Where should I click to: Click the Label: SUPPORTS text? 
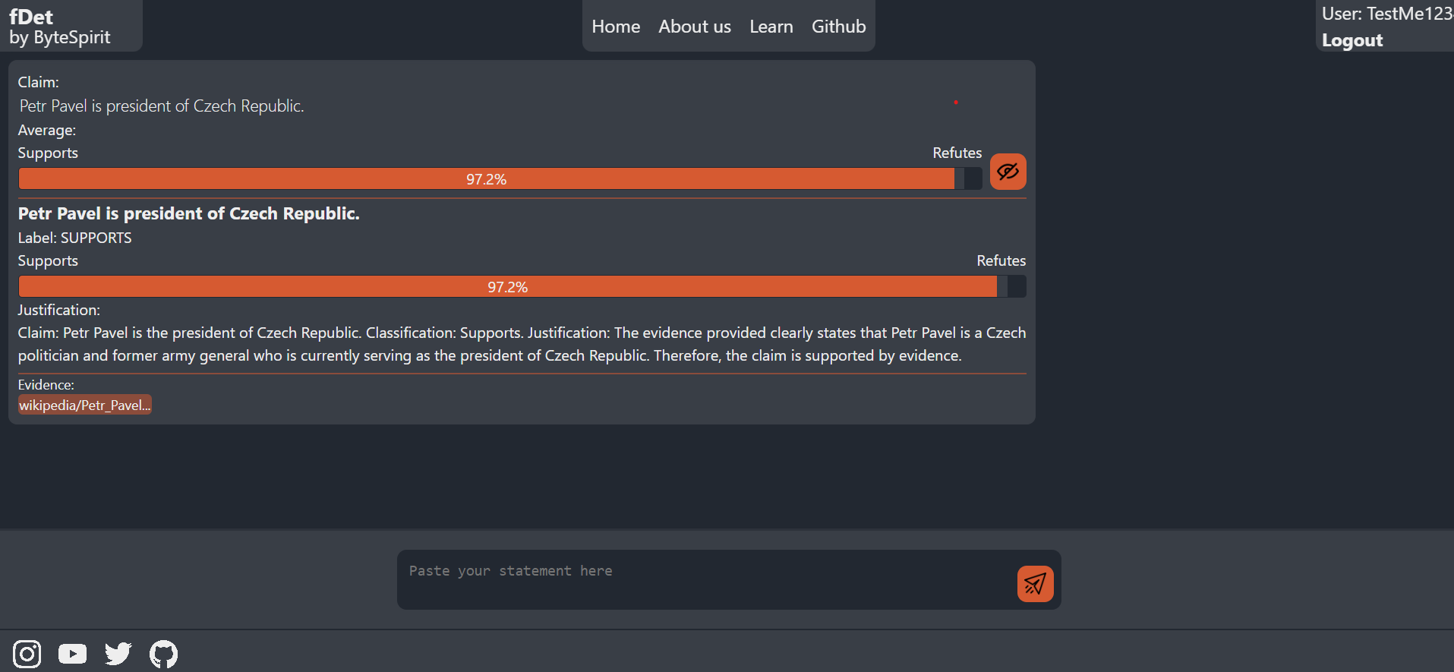pyautogui.click(x=75, y=238)
